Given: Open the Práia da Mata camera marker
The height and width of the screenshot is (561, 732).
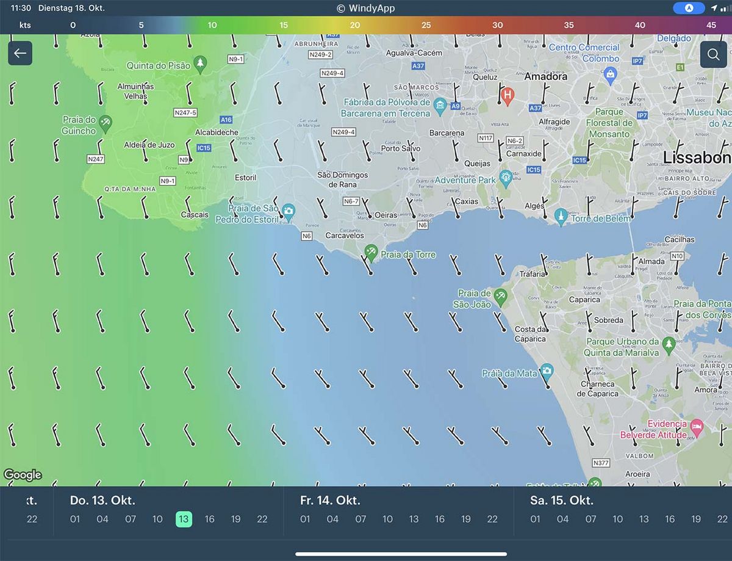Looking at the screenshot, I should [547, 371].
